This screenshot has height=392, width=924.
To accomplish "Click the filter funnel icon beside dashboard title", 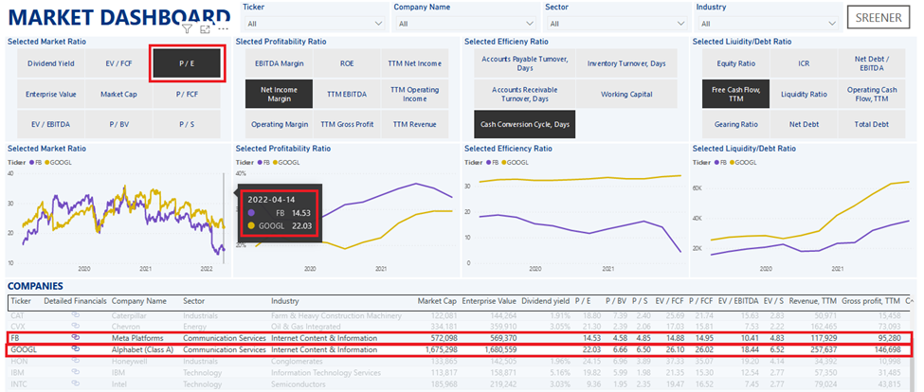I will point(187,29).
